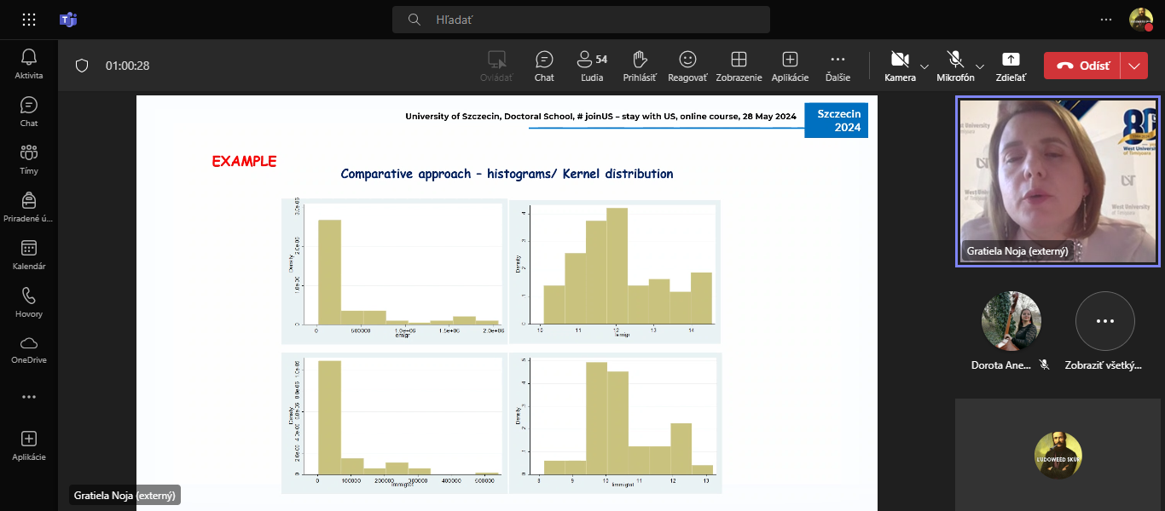1165x511 pixels.
Task: Click the shield security icon
Action: (x=82, y=66)
